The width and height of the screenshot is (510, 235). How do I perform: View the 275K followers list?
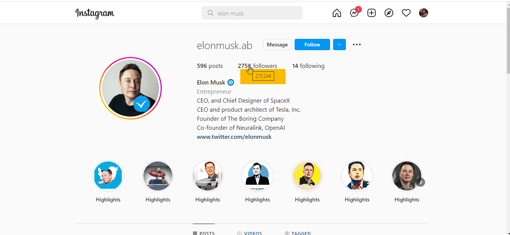coord(257,66)
